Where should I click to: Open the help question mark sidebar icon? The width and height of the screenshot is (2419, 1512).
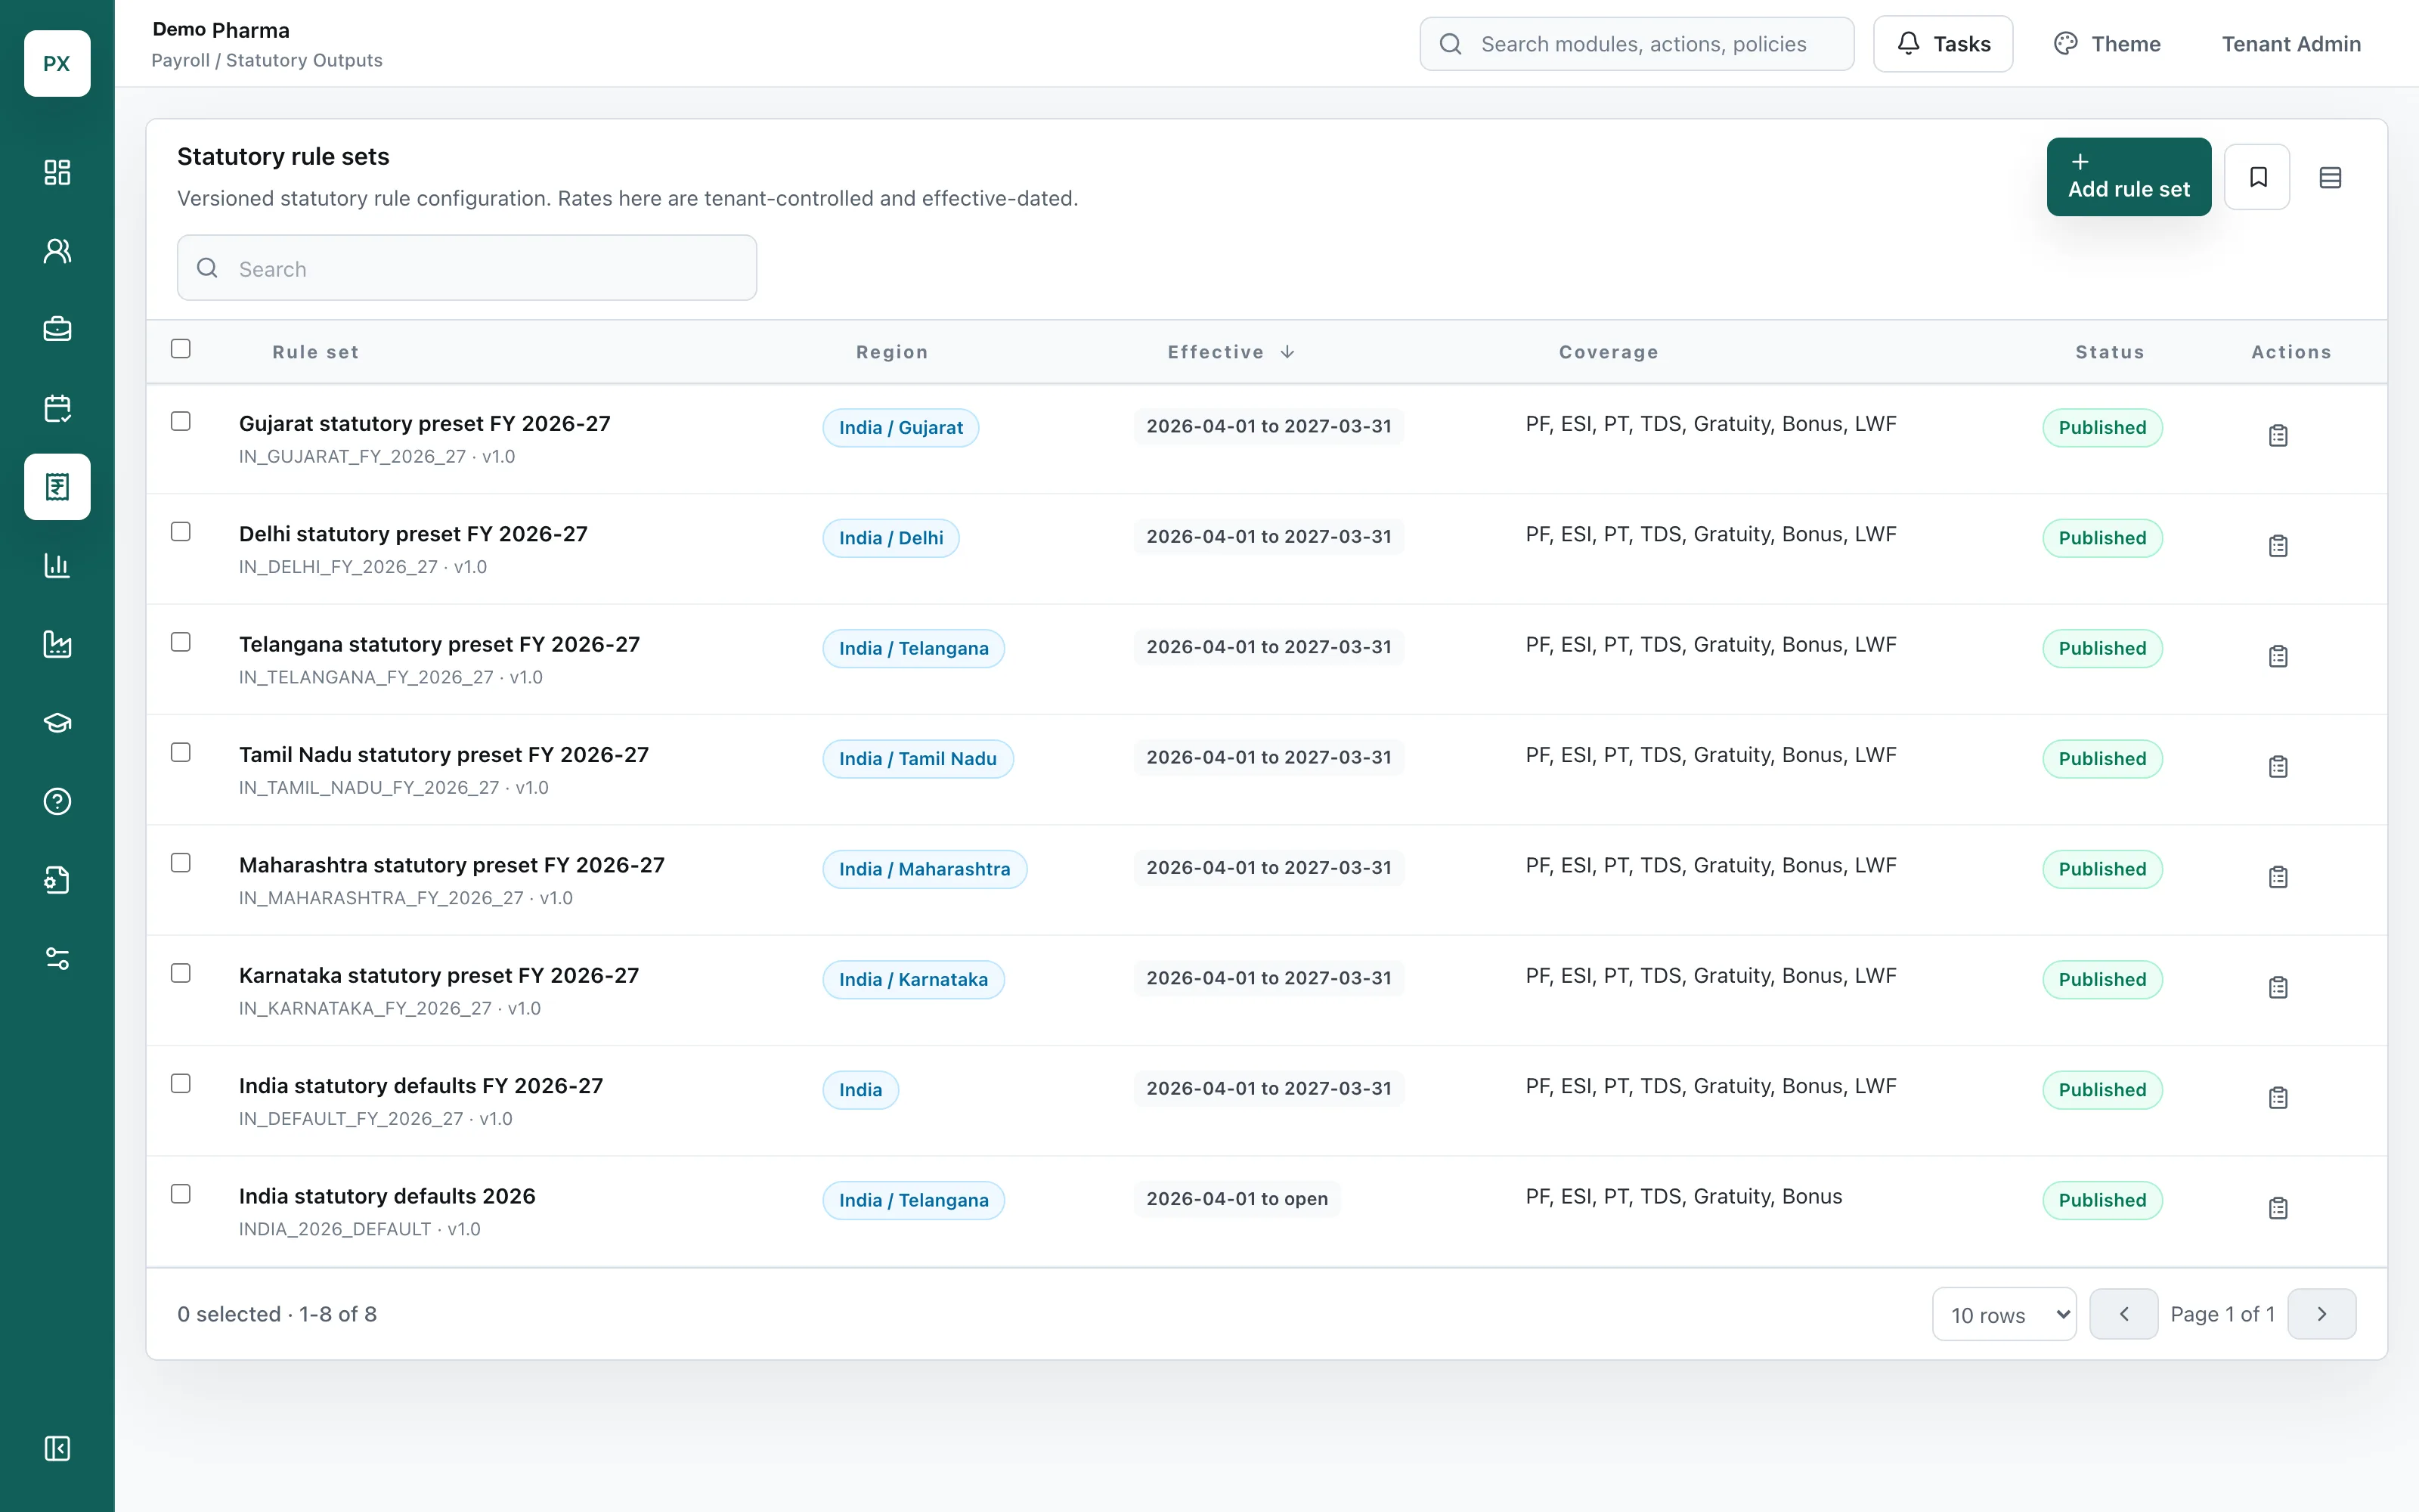[57, 802]
